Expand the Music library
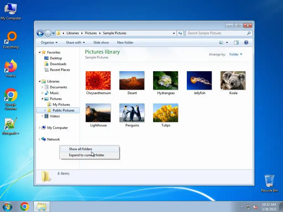This screenshot has width=283, height=212. [42, 93]
